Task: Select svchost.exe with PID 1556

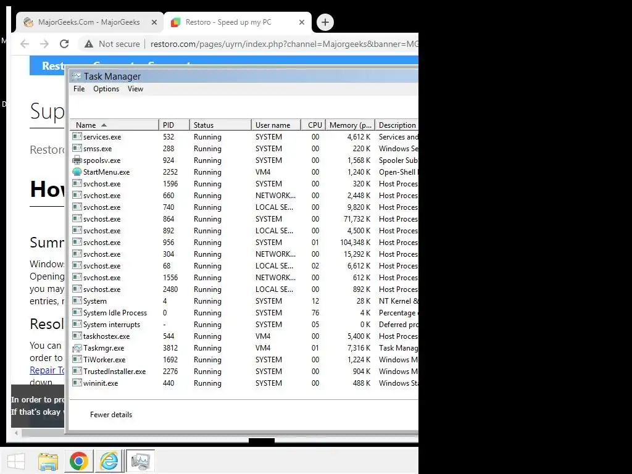Action: [244, 277]
